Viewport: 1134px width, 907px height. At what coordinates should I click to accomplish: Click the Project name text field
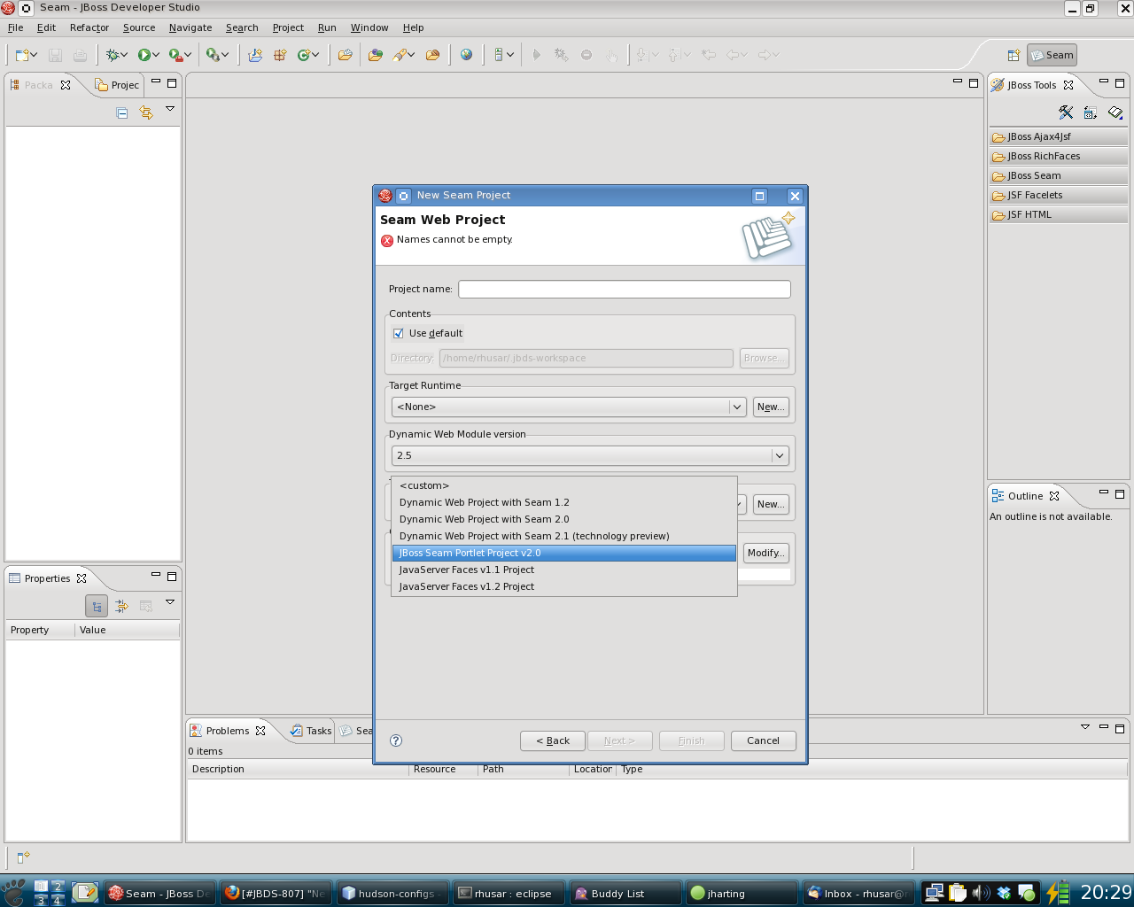click(x=624, y=290)
